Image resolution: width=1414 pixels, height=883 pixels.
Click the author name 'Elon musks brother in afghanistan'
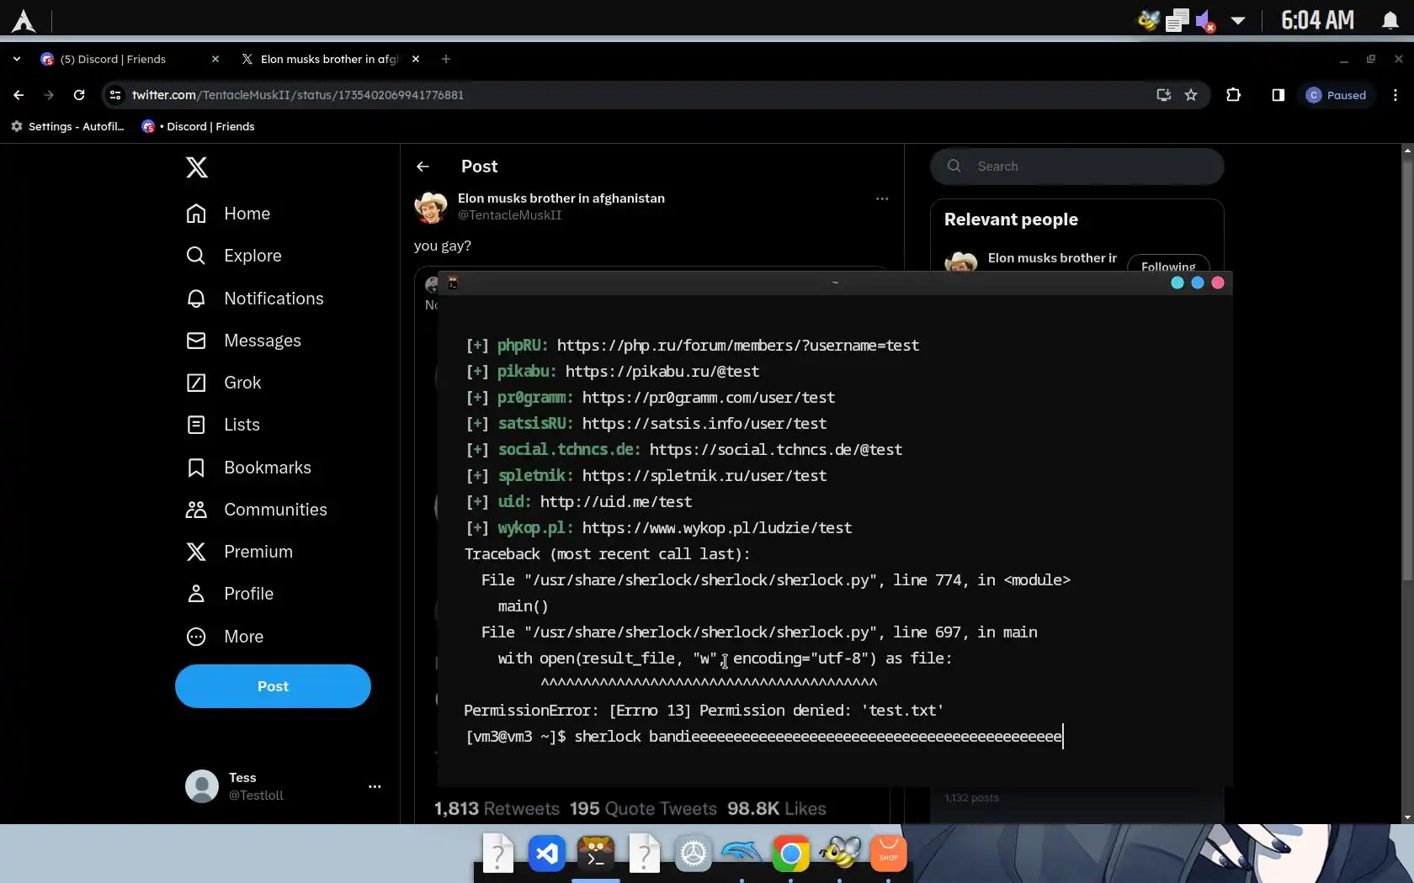tap(561, 198)
